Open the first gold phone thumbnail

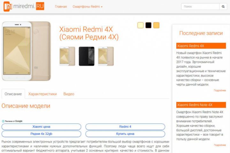pyautogui.click(x=67, y=56)
